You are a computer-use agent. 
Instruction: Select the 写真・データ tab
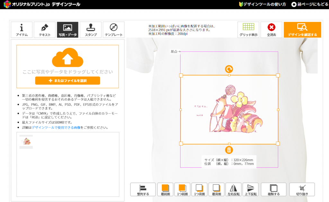[67, 30]
